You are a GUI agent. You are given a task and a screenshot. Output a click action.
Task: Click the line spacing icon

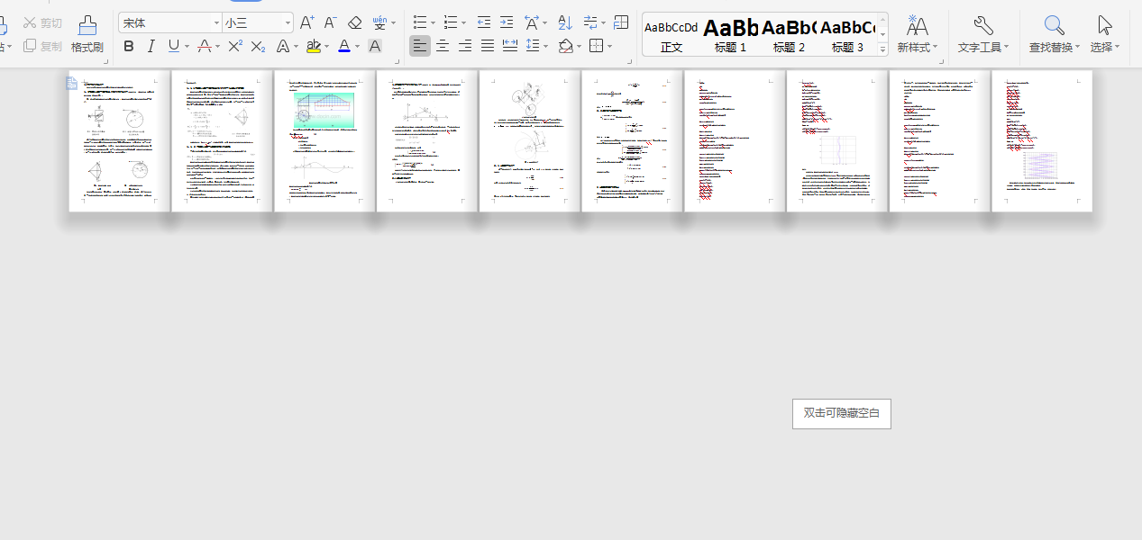tap(533, 46)
